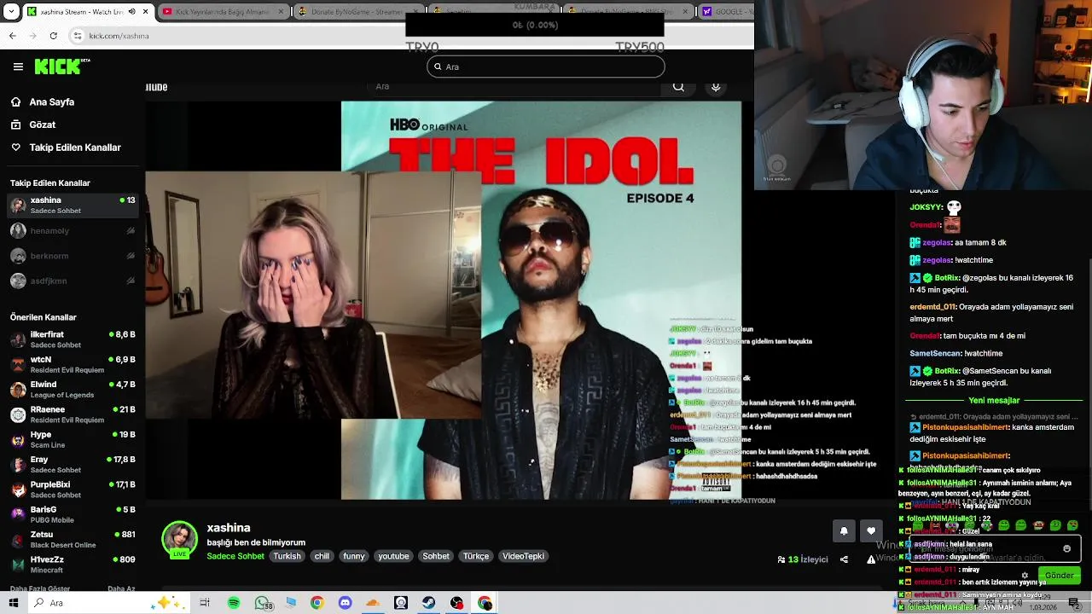Open Eray recommended channel
Viewport: 1092px width, 614px height.
click(72, 464)
